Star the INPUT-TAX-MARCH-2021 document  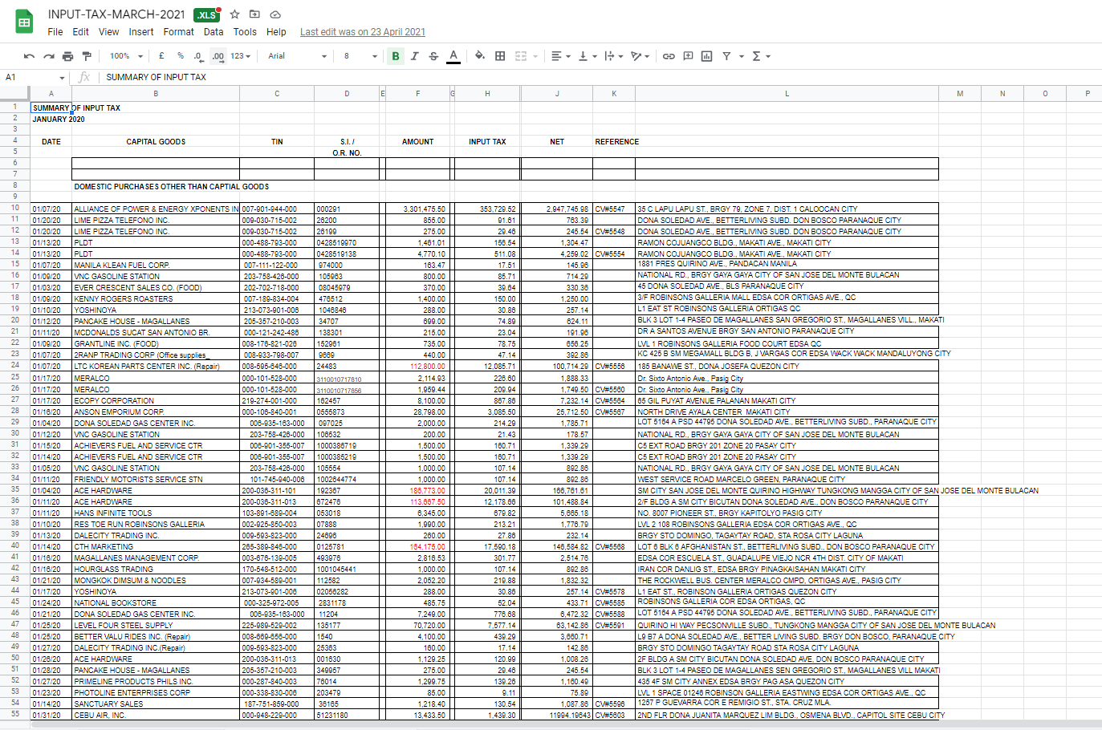pos(235,14)
